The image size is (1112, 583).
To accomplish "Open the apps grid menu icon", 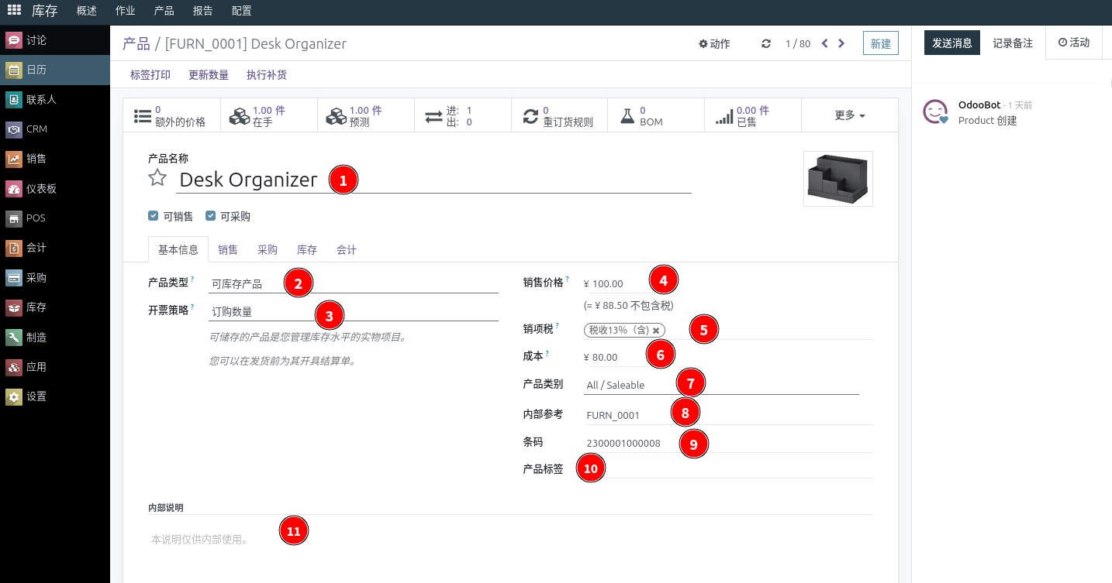I will pos(14,11).
